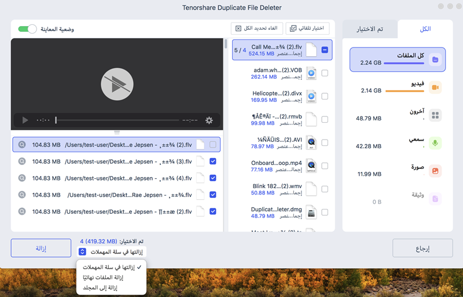Check the Duplicat...leter.dmg checkbox
The image size is (463, 297).
coord(325,212)
